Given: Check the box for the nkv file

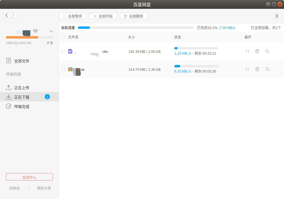Looking at the screenshot, I should click(x=63, y=51).
